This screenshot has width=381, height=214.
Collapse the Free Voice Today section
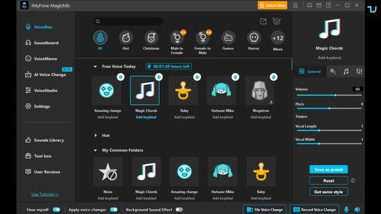(95, 67)
